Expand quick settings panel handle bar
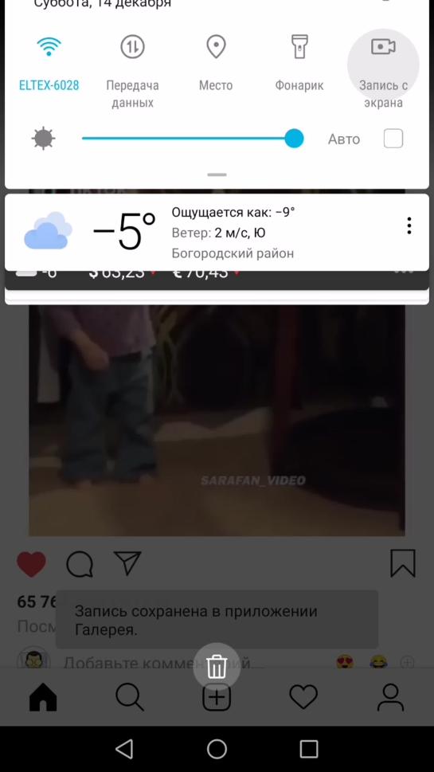434x772 pixels. (217, 174)
